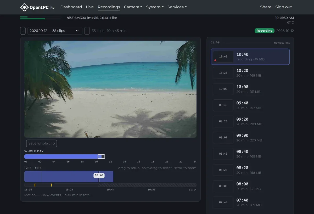Image resolution: width=314 pixels, height=214 pixels.
Task: Expand the Camera menu
Action: point(133,7)
